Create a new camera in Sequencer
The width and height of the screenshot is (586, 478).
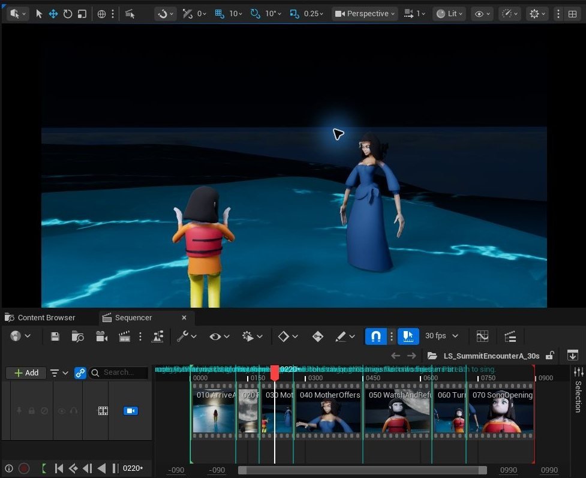(x=101, y=336)
